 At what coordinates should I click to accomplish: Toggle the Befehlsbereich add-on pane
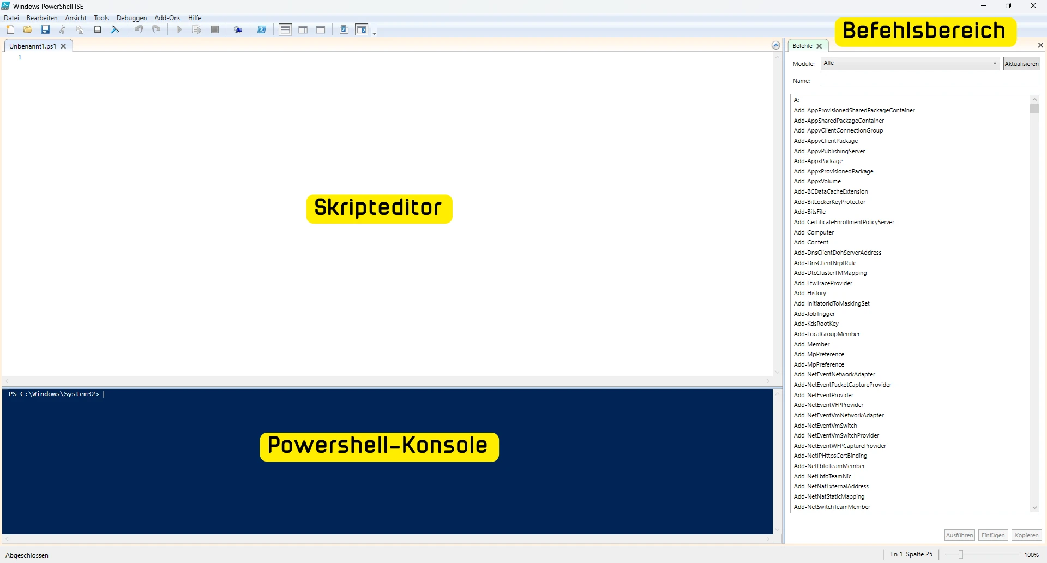click(x=362, y=29)
